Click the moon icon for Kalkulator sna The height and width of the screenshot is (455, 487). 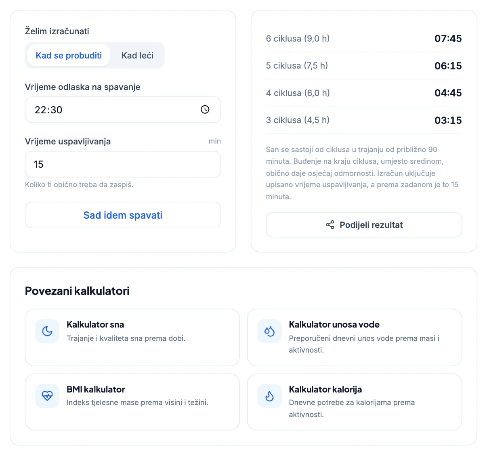47,331
